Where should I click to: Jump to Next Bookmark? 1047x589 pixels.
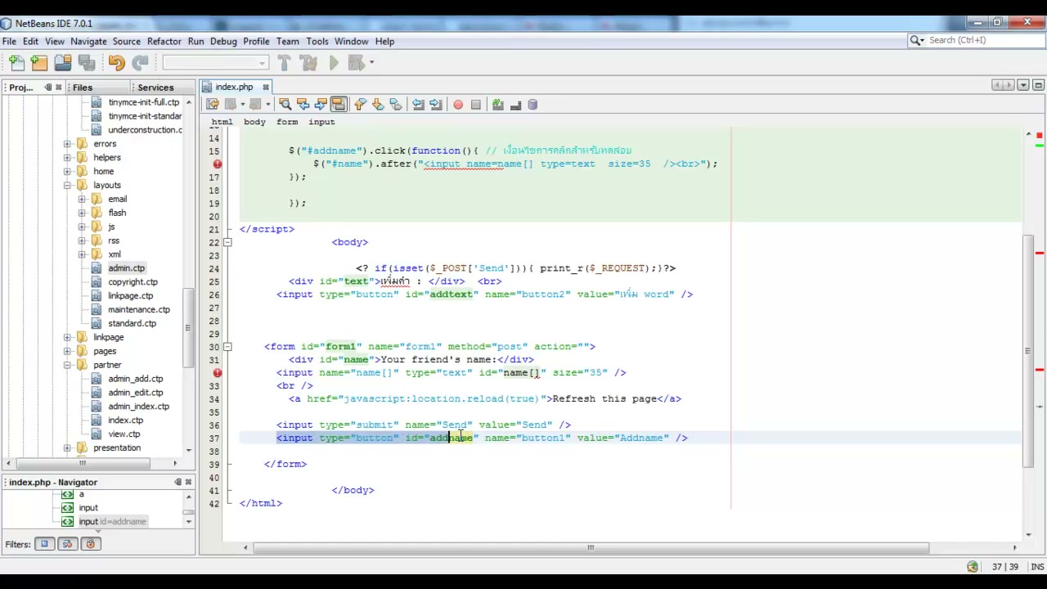378,105
